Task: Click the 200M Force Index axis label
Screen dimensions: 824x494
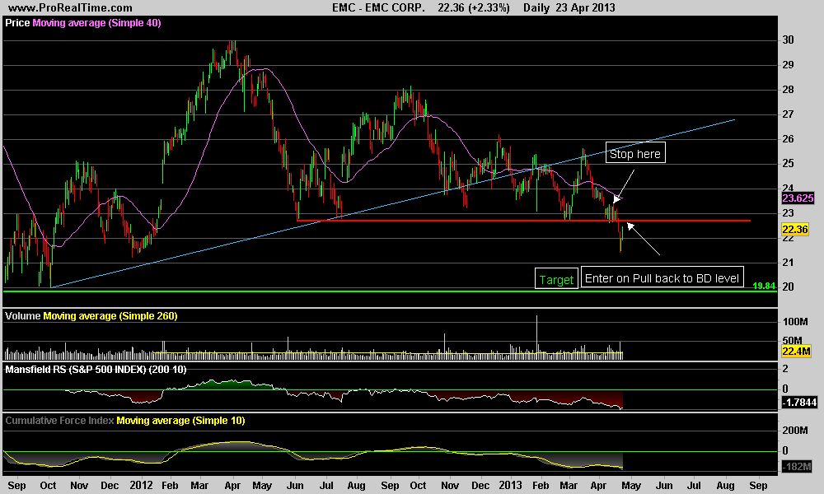Action: (795, 431)
